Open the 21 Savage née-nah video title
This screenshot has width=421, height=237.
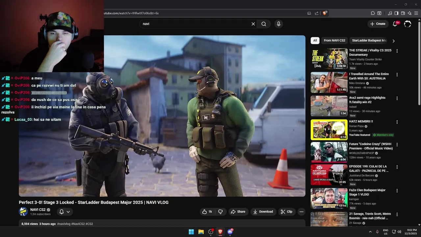pos(370,216)
